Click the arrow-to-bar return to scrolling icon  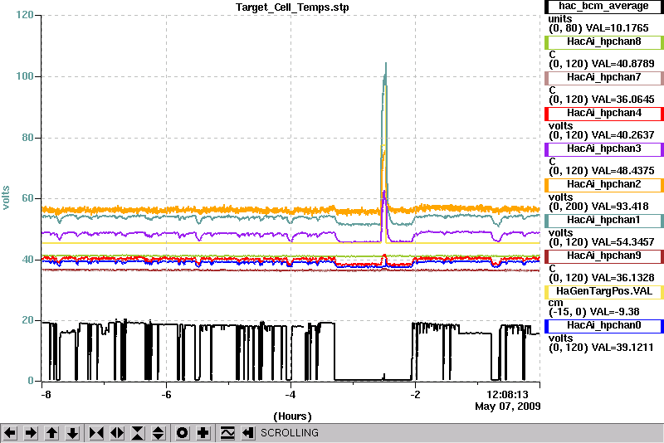248,433
